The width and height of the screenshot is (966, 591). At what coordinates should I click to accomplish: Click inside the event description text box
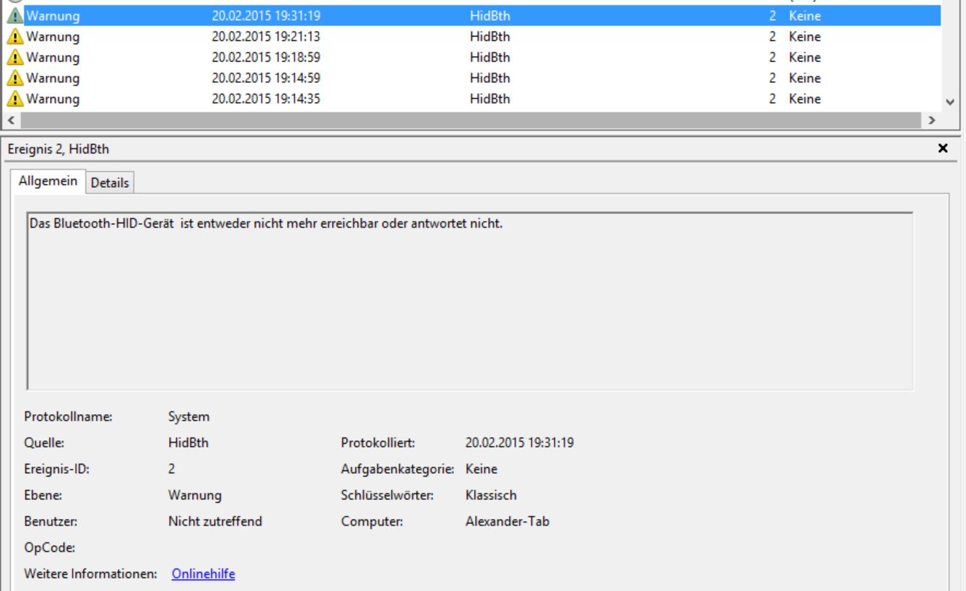click(470, 301)
